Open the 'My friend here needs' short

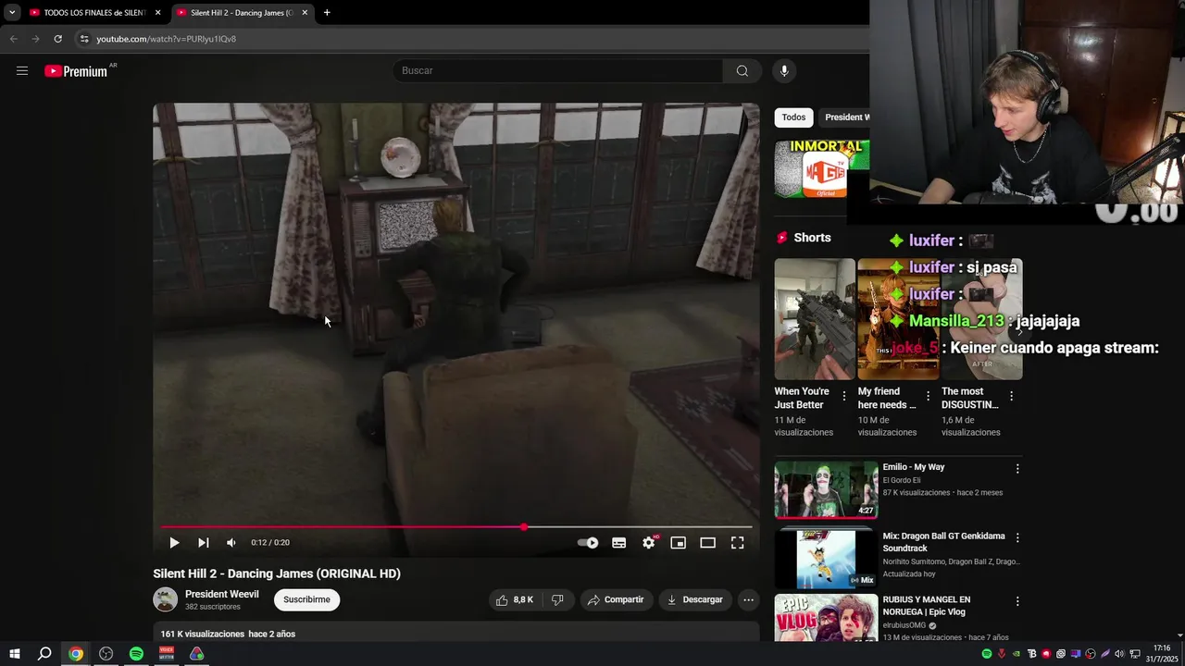click(x=898, y=319)
